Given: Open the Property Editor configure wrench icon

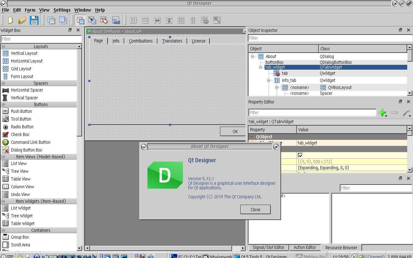Looking at the screenshot, I should click(407, 113).
